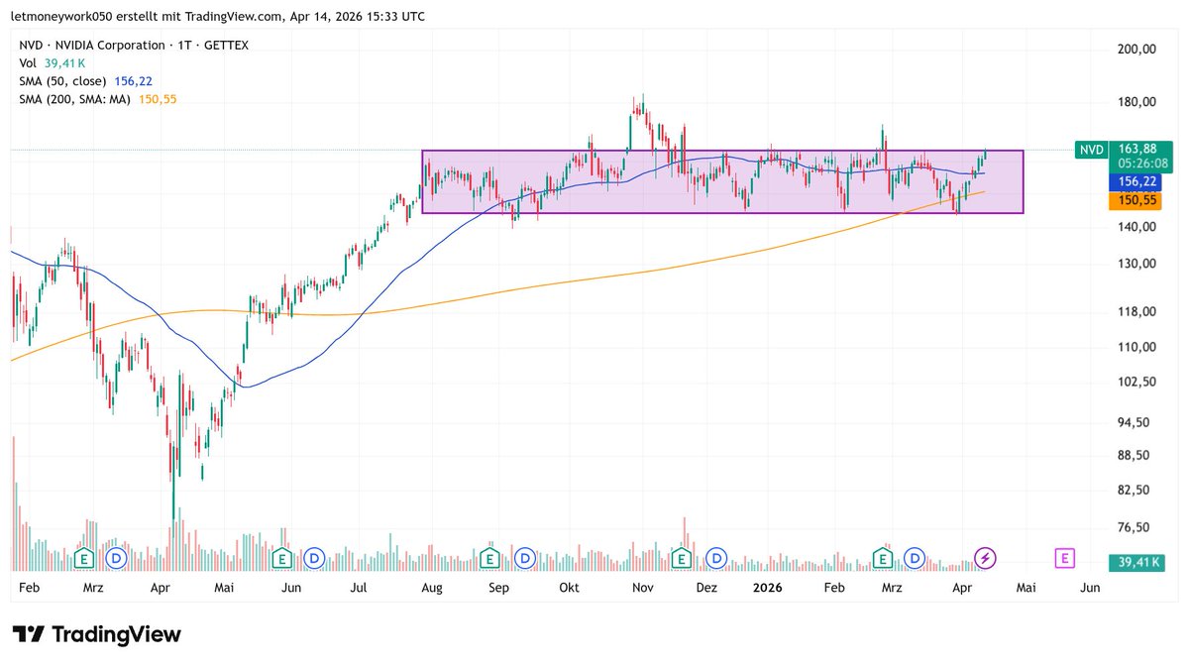
Task: Click the Okt time axis label
Action: point(569,588)
